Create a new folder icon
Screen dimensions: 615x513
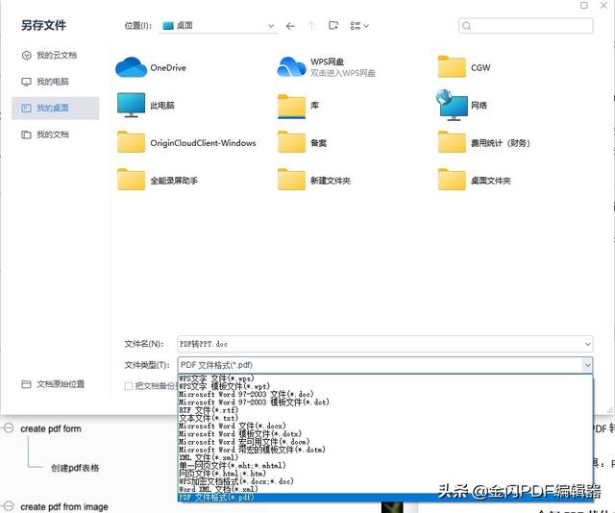click(x=333, y=26)
